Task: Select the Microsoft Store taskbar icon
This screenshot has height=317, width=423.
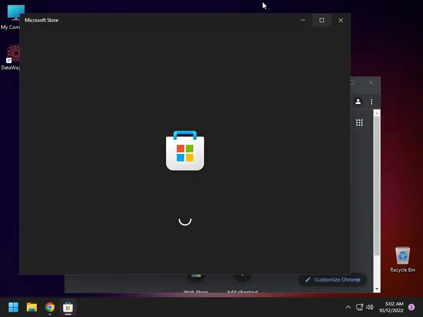Action: (x=68, y=307)
